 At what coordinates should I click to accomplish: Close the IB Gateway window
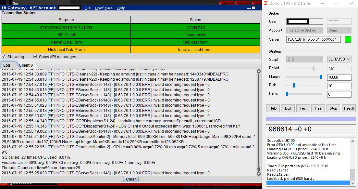click(258, 8)
